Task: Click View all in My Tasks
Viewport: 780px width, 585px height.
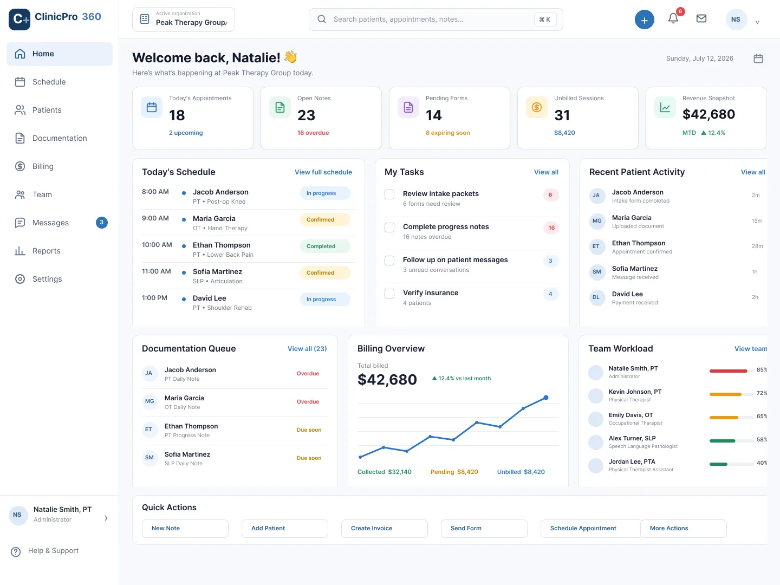Action: point(546,172)
